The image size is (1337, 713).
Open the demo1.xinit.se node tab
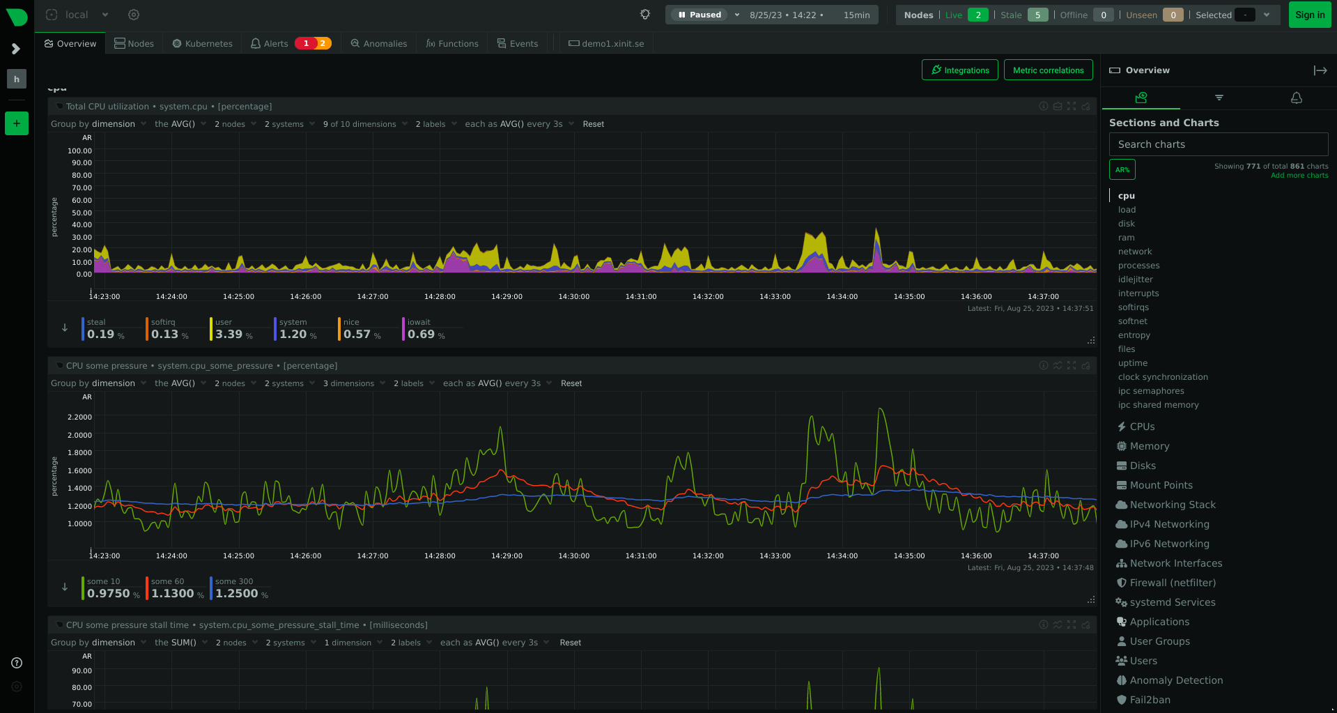point(606,43)
